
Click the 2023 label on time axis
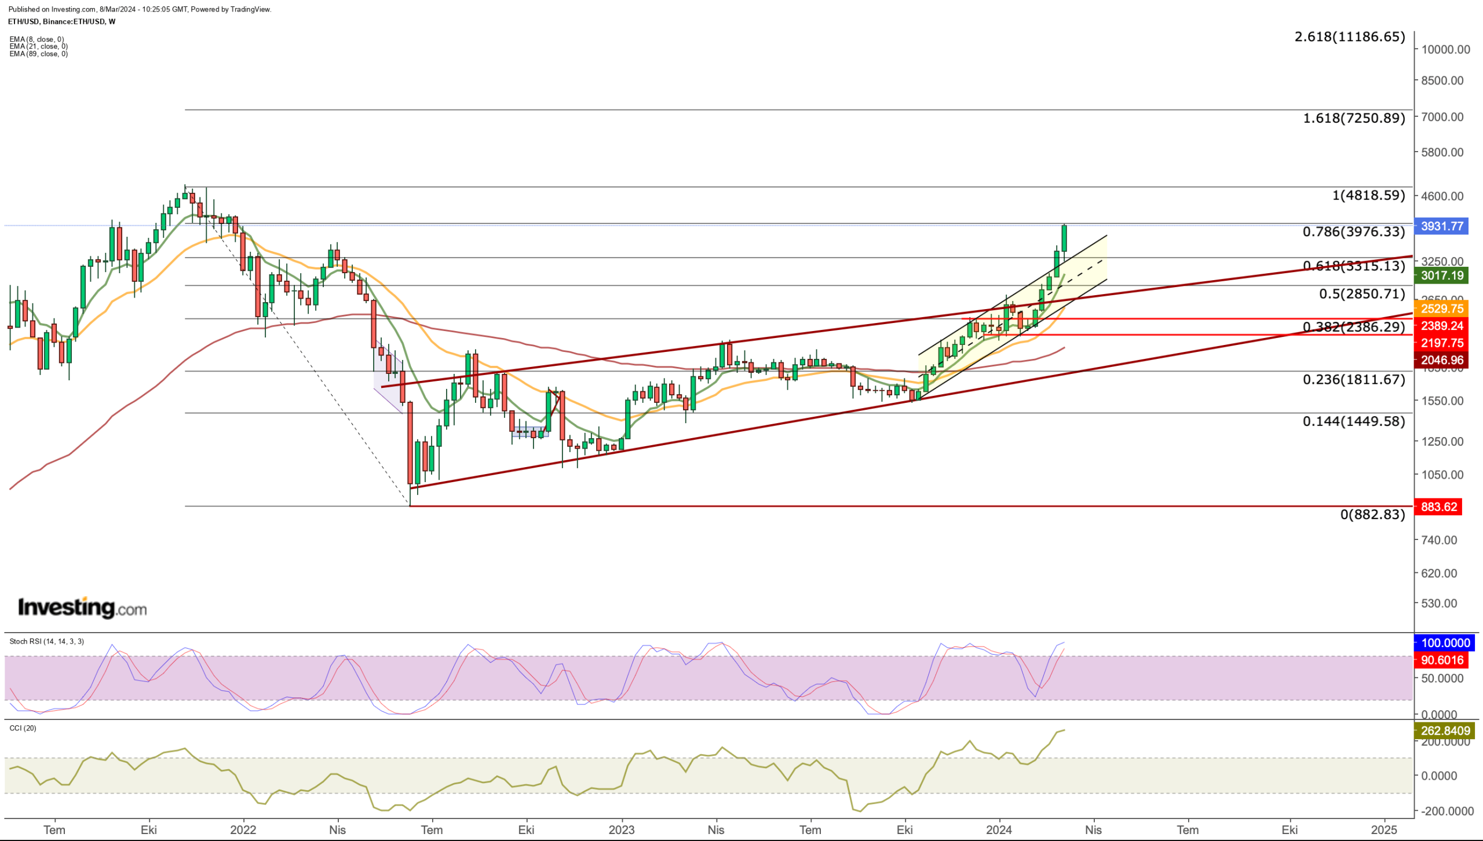click(622, 830)
